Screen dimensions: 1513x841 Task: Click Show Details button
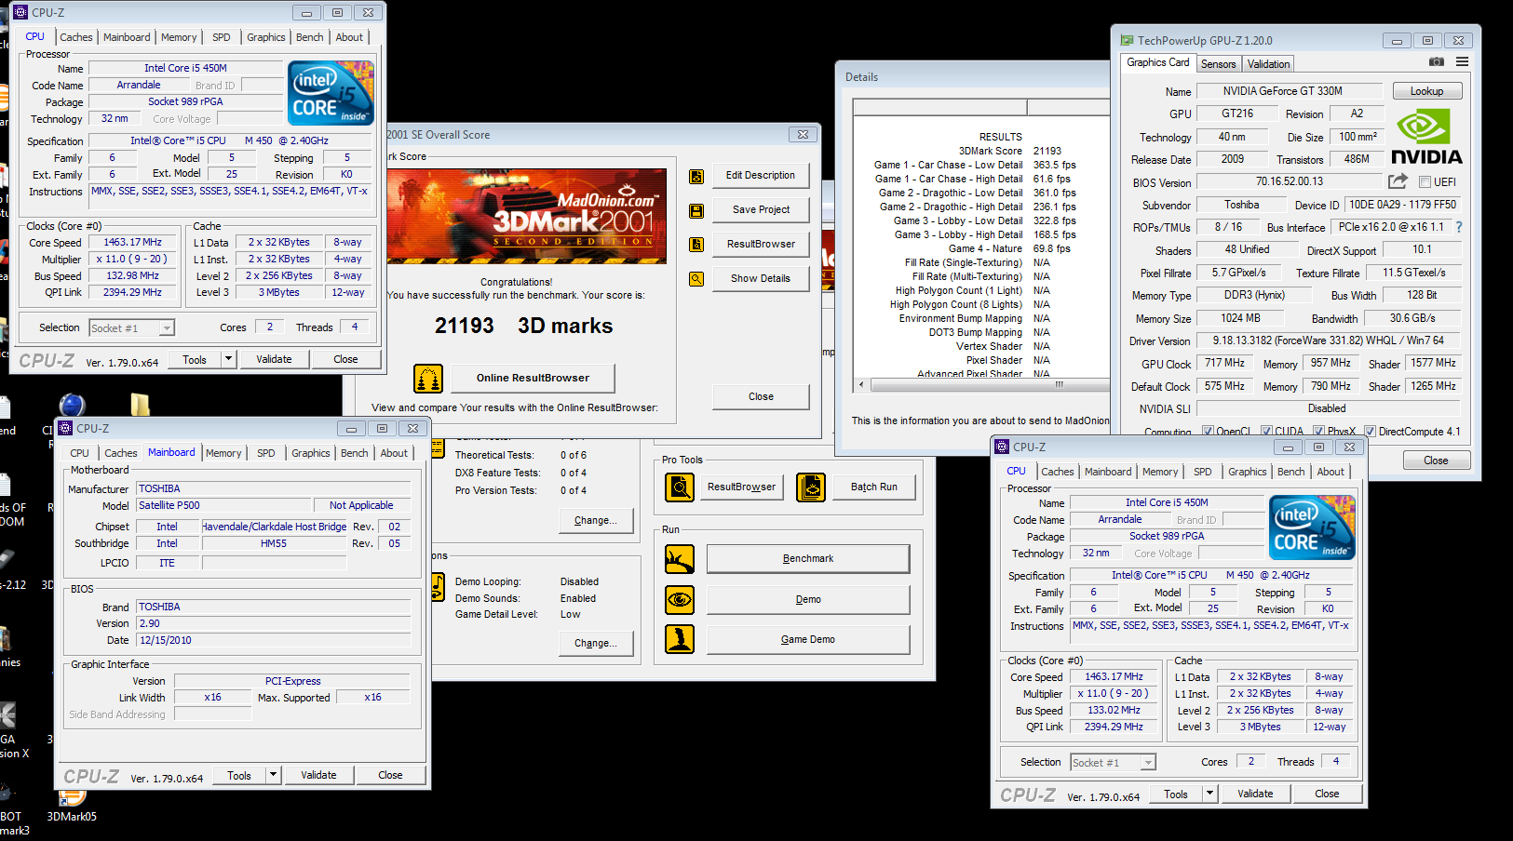761,278
